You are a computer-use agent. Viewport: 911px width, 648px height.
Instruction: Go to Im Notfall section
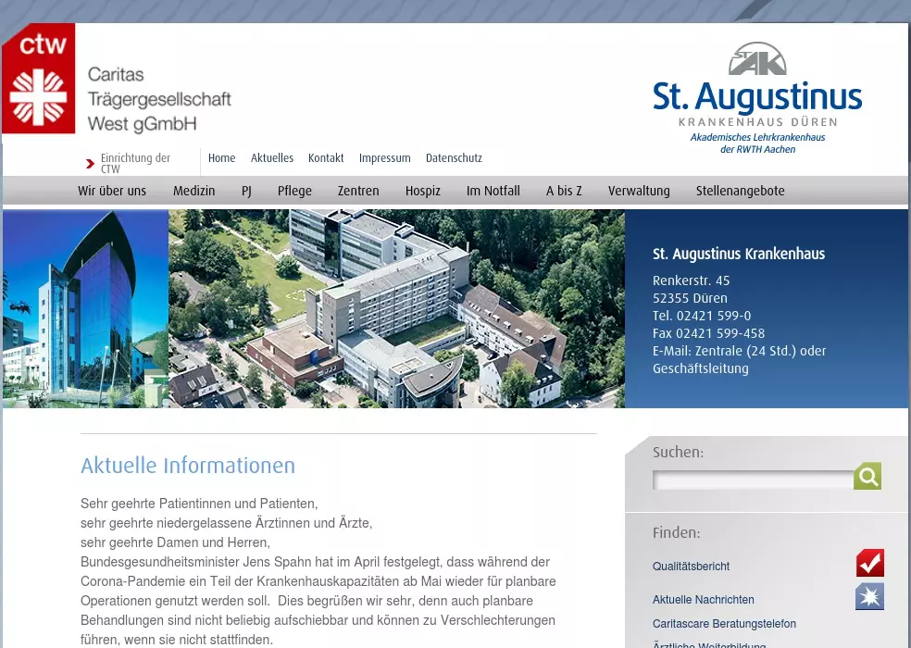pos(493,191)
